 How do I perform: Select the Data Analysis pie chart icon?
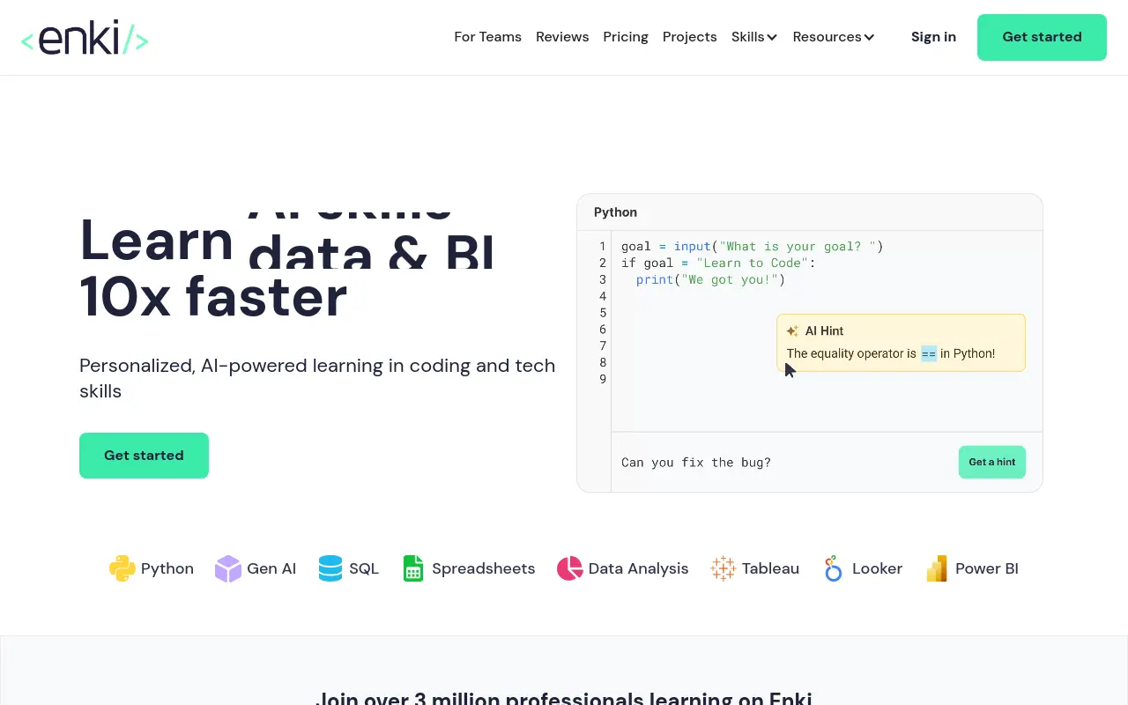click(x=570, y=568)
